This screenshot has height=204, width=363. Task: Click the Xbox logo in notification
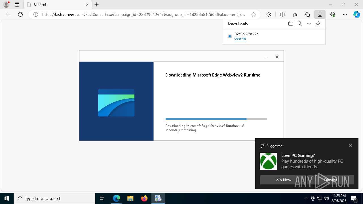[268, 161]
